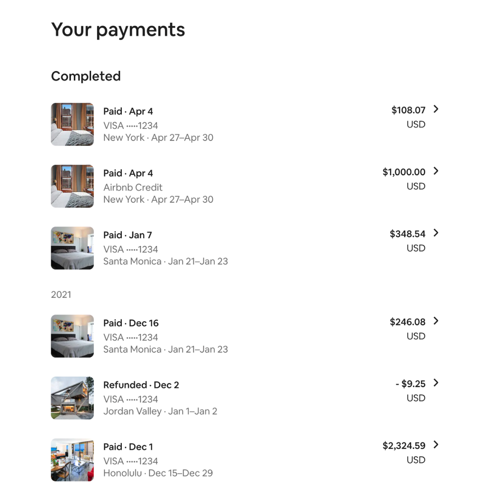Click the $2,324.59 amount
493x492 pixels.
click(x=404, y=445)
